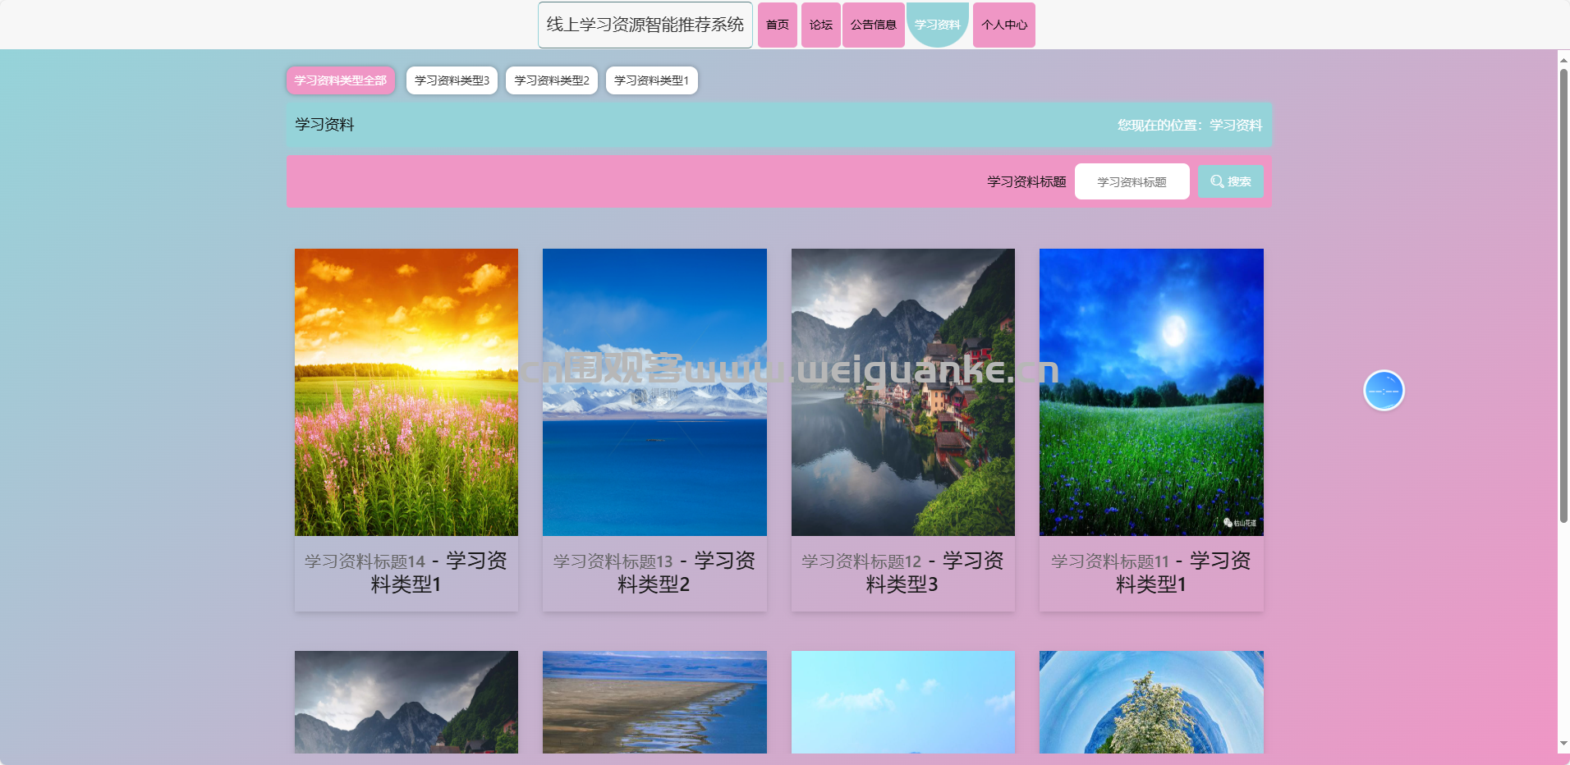Image resolution: width=1570 pixels, height=765 pixels.
Task: Click the site title 线上学习资源智能推荐系统
Action: [645, 25]
